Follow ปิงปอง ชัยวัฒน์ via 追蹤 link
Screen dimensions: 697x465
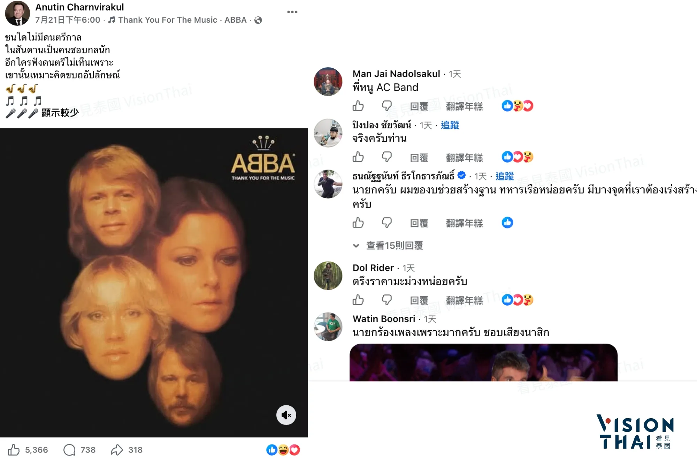point(450,125)
